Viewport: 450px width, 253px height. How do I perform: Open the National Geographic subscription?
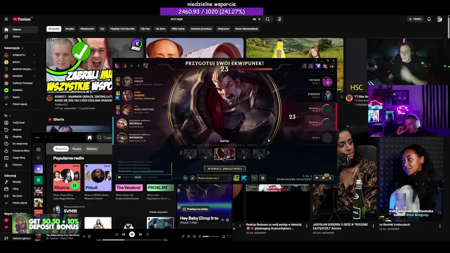click(20, 69)
